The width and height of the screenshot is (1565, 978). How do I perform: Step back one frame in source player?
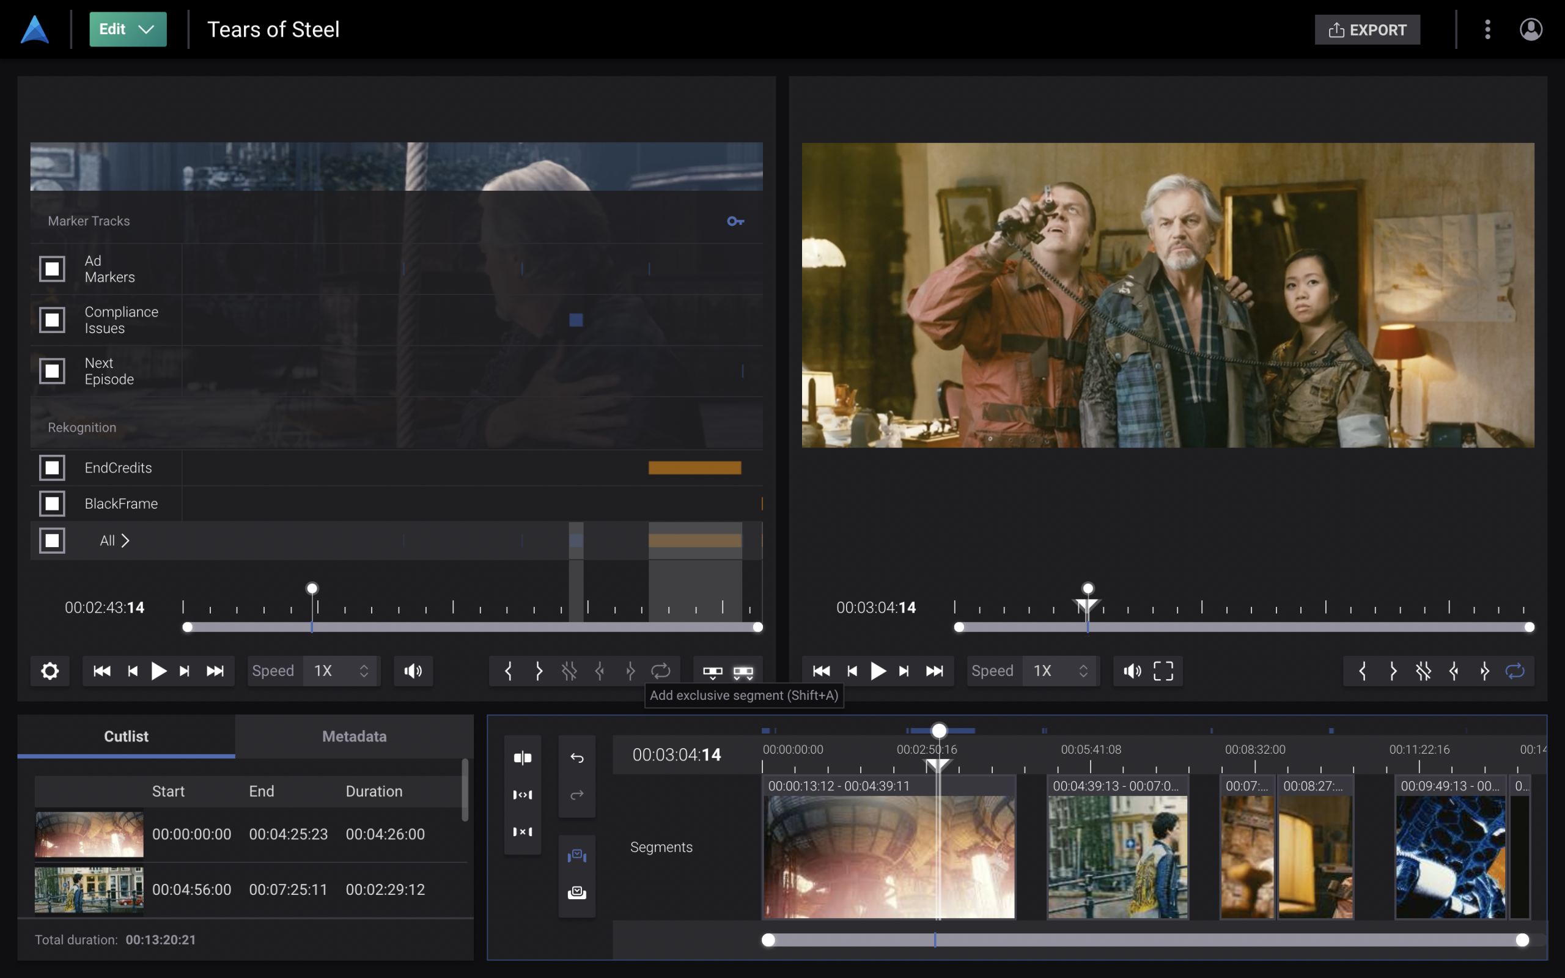tap(133, 671)
